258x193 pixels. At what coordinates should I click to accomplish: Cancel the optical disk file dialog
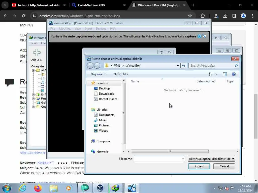pos(224,166)
